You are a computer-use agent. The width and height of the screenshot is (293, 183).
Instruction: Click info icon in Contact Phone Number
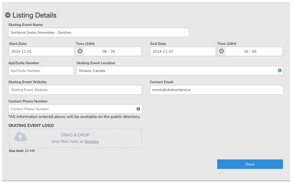138,109
